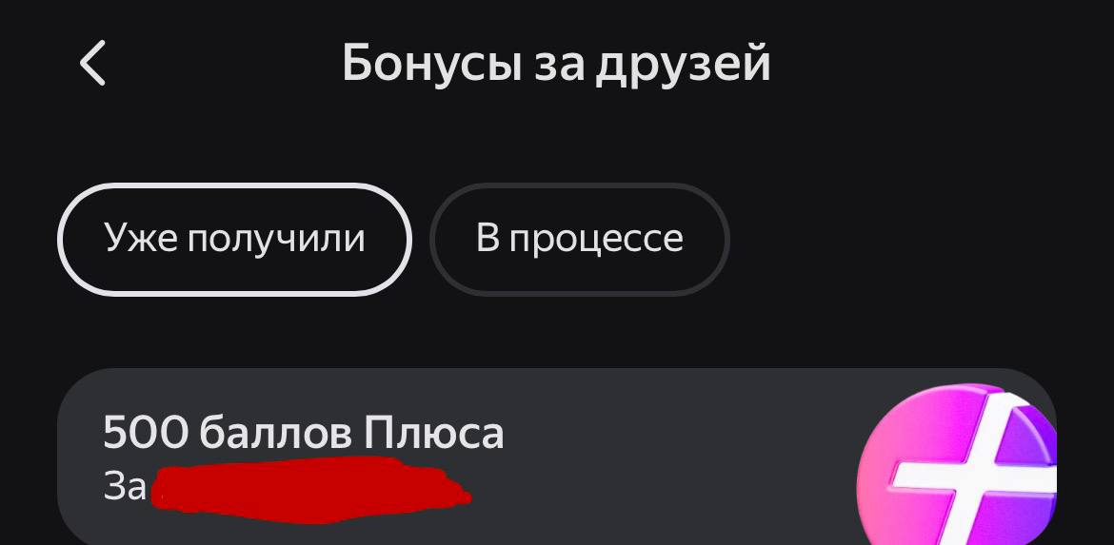Image resolution: width=1114 pixels, height=545 pixels.
Task: Go back using the left chevron arrow
Action: (x=92, y=63)
